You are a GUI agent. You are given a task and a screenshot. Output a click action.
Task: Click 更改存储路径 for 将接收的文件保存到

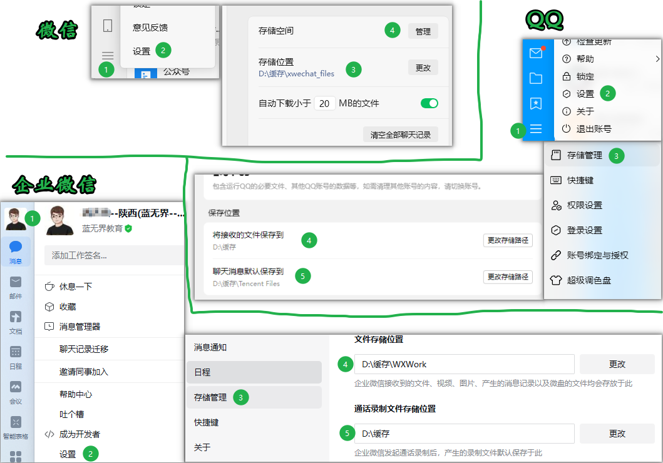[508, 240]
